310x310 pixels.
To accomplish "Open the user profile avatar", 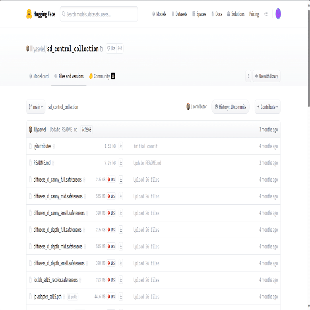I will (278, 14).
